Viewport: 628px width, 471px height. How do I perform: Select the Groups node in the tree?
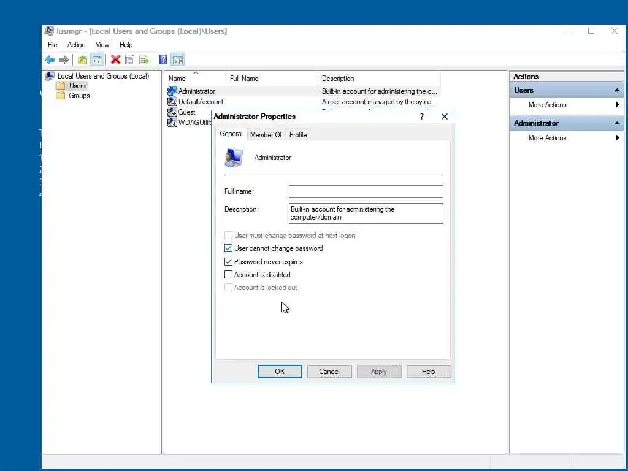[x=79, y=96]
